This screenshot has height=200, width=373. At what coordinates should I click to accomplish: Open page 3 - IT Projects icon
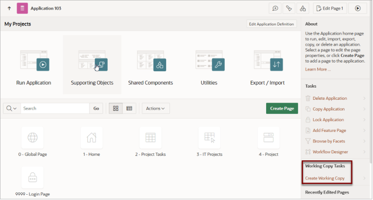(x=209, y=138)
